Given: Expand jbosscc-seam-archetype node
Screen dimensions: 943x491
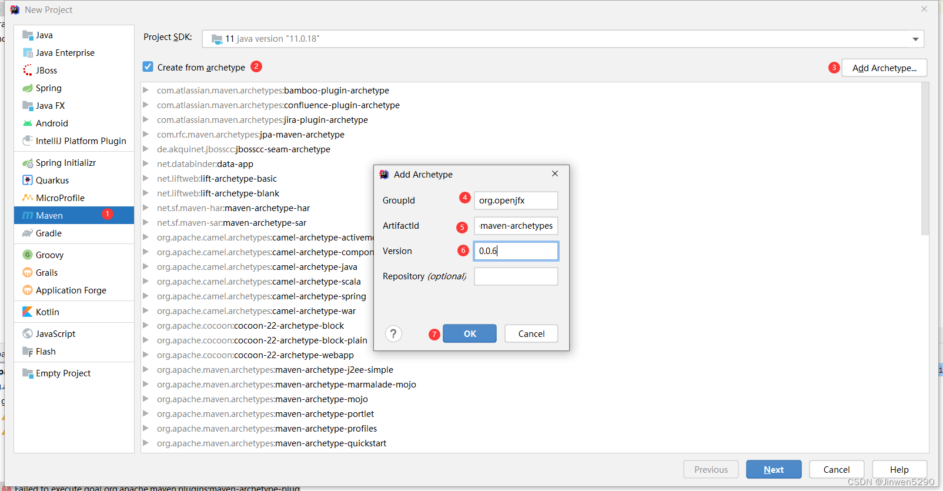Looking at the screenshot, I should pyautogui.click(x=146, y=149).
